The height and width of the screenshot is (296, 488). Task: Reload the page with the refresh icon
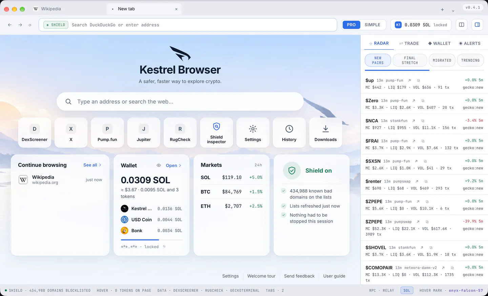30,25
